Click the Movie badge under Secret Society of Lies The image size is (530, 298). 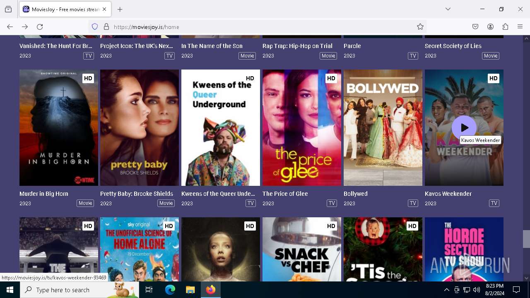pos(491,56)
